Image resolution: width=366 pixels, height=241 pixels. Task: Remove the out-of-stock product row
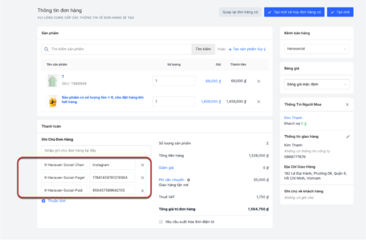pyautogui.click(x=259, y=102)
